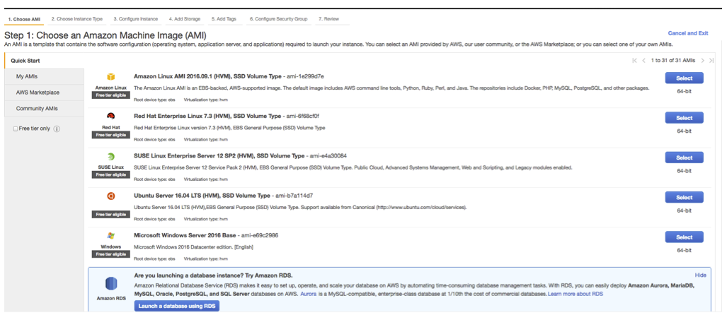727x320 pixels.
Task: Open My AMIs in the sidebar
Action: point(45,76)
